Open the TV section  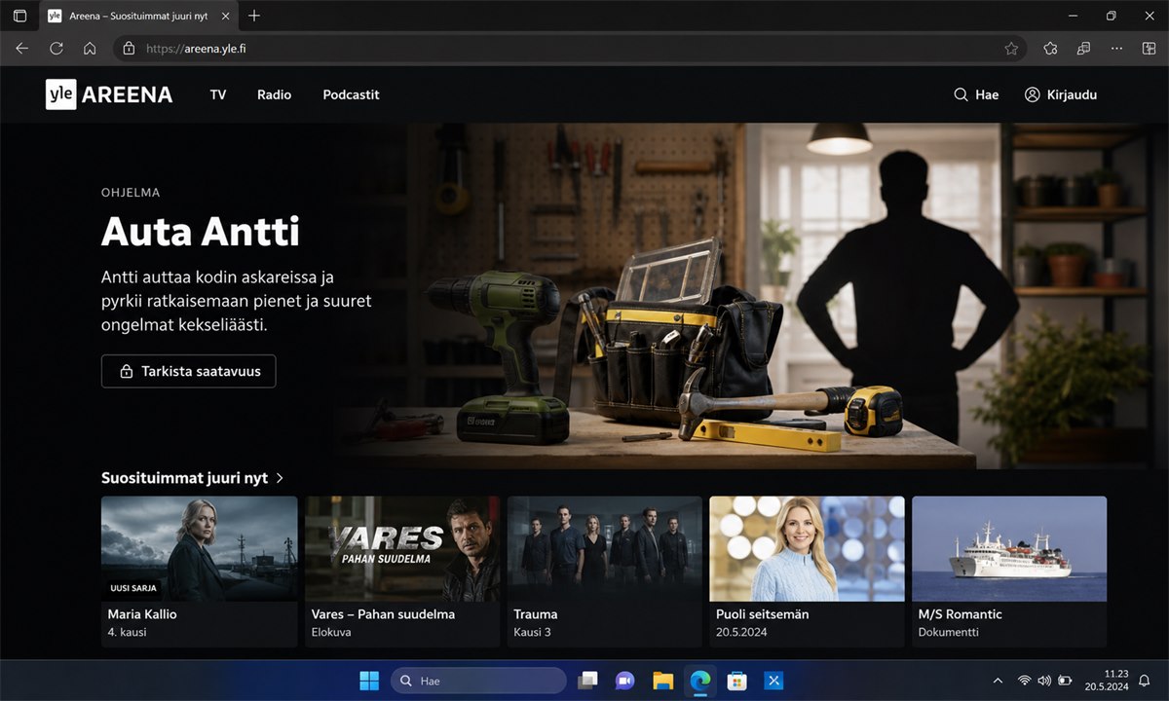[218, 94]
